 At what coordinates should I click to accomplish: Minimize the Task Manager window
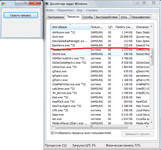tap(137, 3)
